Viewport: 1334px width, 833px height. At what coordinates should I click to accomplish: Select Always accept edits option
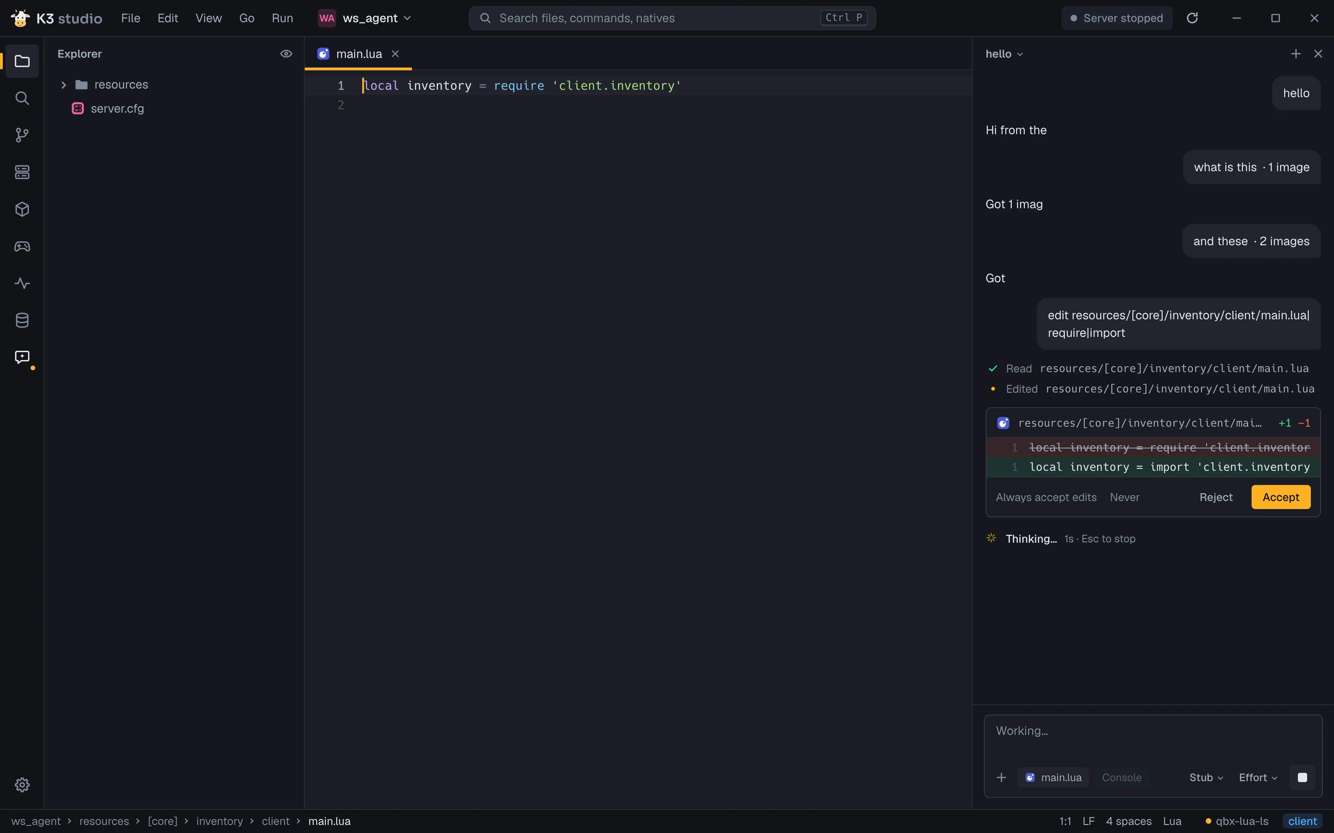click(1046, 497)
